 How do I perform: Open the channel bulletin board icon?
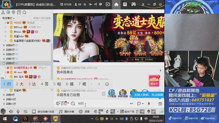19,12
